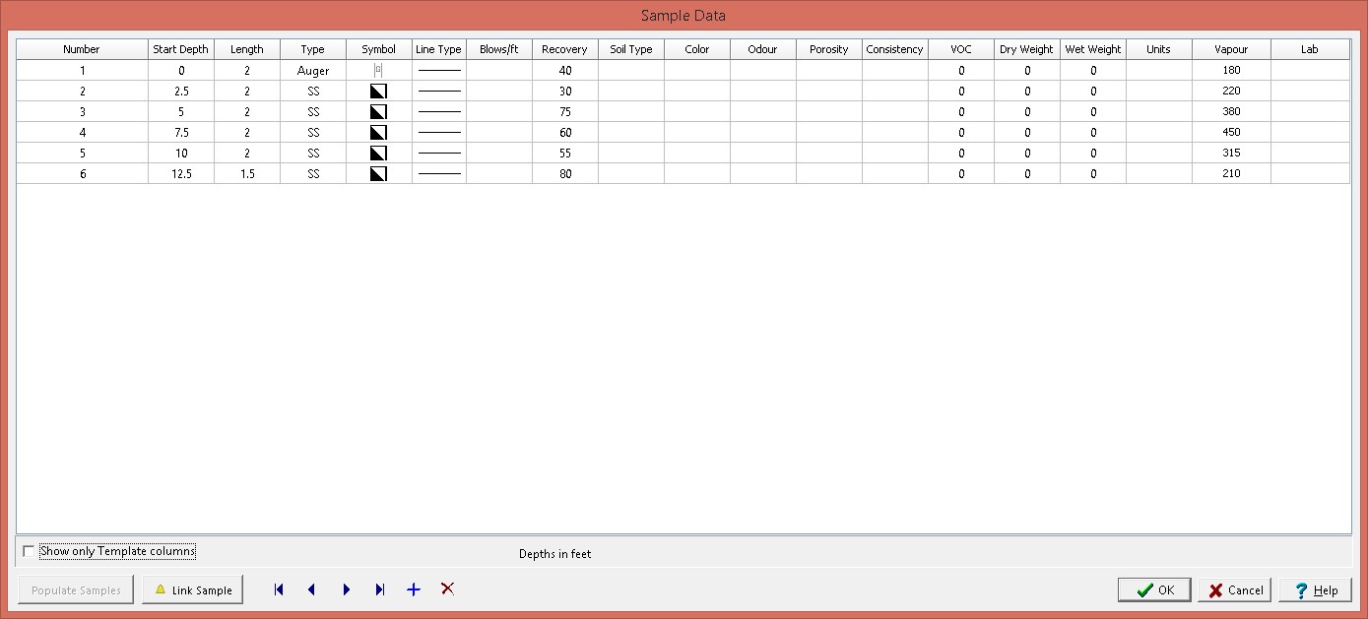Open the Line Type for sample 4
1368x619 pixels.
click(x=438, y=133)
